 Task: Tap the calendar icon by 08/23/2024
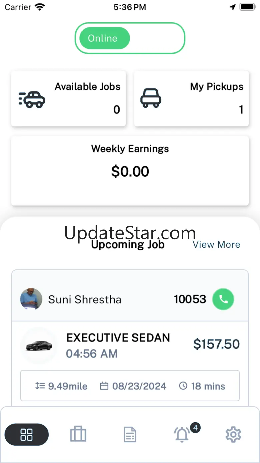(x=104, y=386)
